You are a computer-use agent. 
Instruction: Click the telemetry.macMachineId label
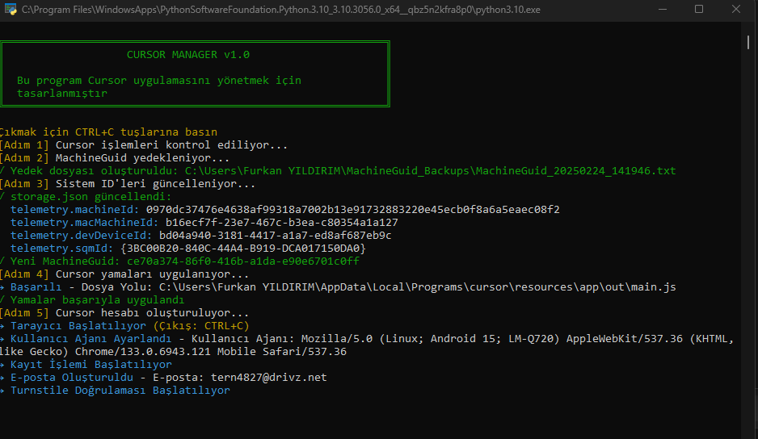tap(85, 222)
